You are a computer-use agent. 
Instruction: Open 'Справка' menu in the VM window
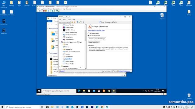pyautogui.click(x=68, y=9)
